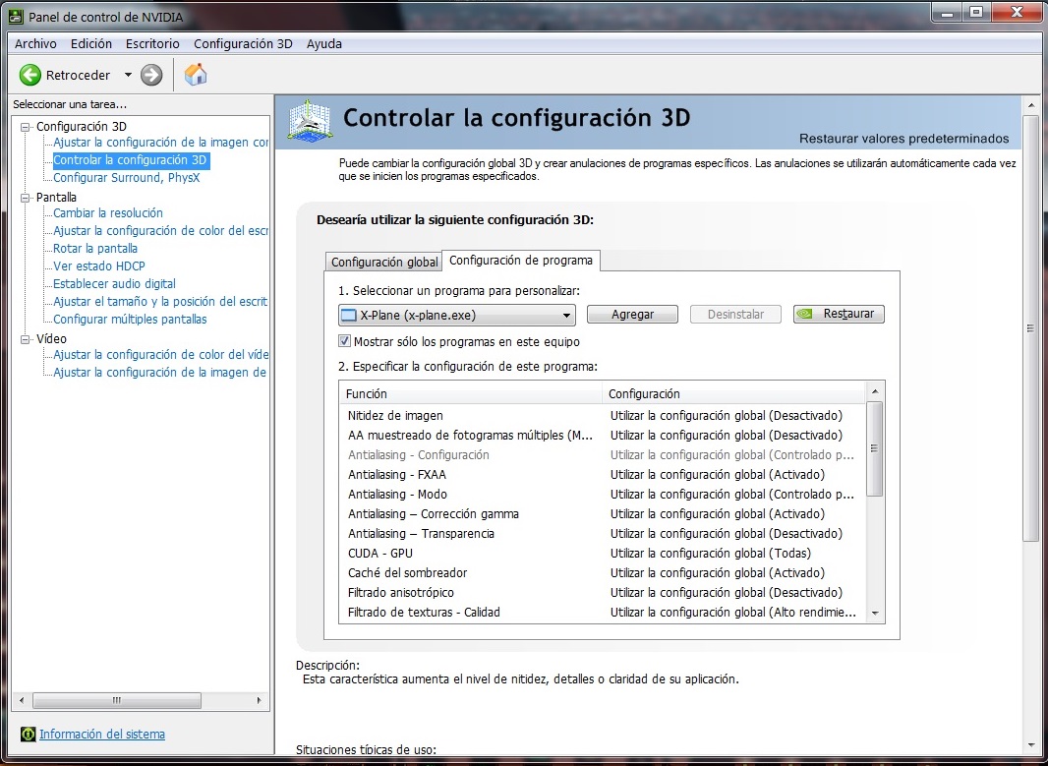The height and width of the screenshot is (766, 1048).
Task: Select the Configuración de programa tab
Action: 521,260
